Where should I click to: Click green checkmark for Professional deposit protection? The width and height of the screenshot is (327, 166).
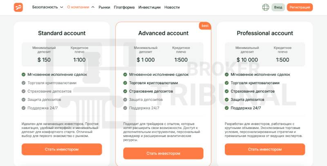[227, 100]
